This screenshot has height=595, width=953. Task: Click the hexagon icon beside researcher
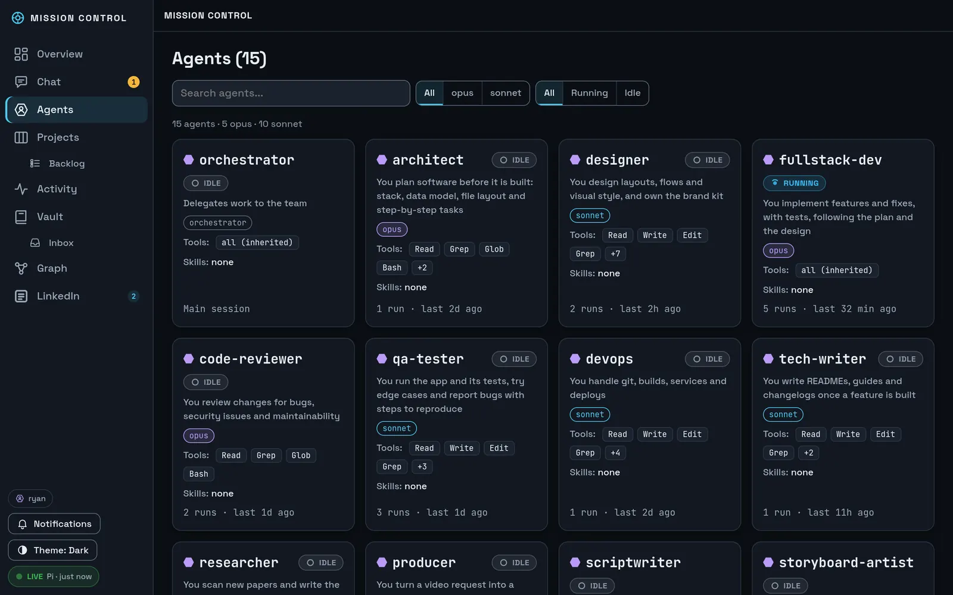(189, 562)
